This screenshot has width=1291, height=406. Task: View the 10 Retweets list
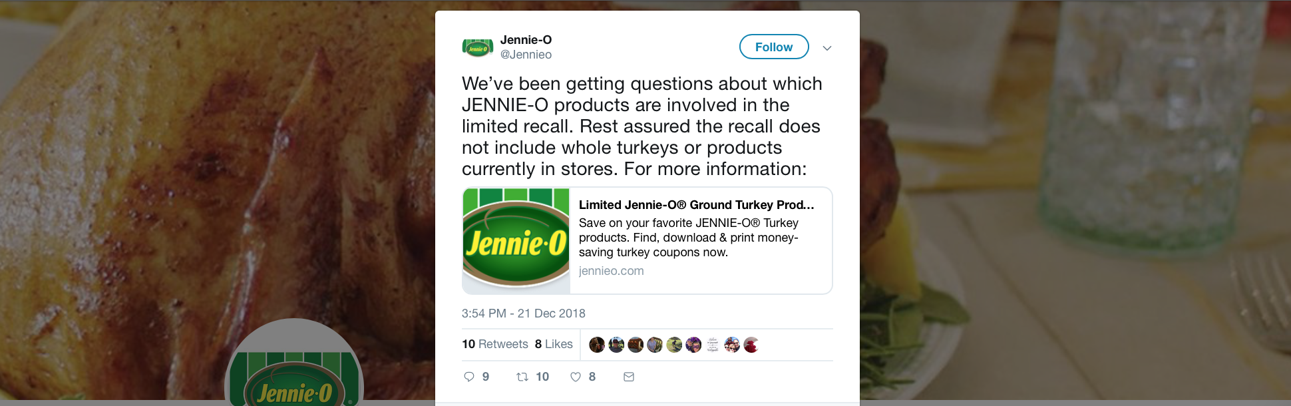click(x=495, y=344)
